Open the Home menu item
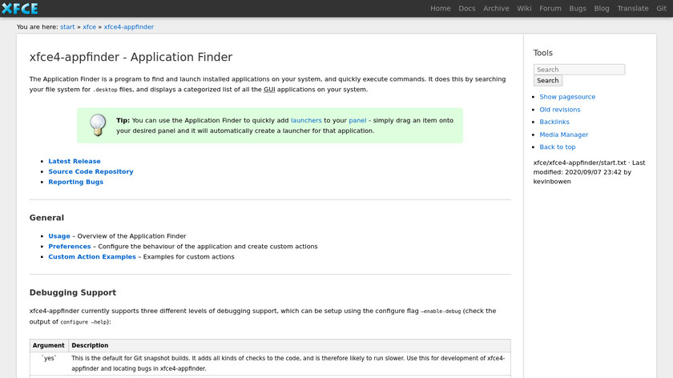Viewport: 673px width, 378px height. click(441, 9)
